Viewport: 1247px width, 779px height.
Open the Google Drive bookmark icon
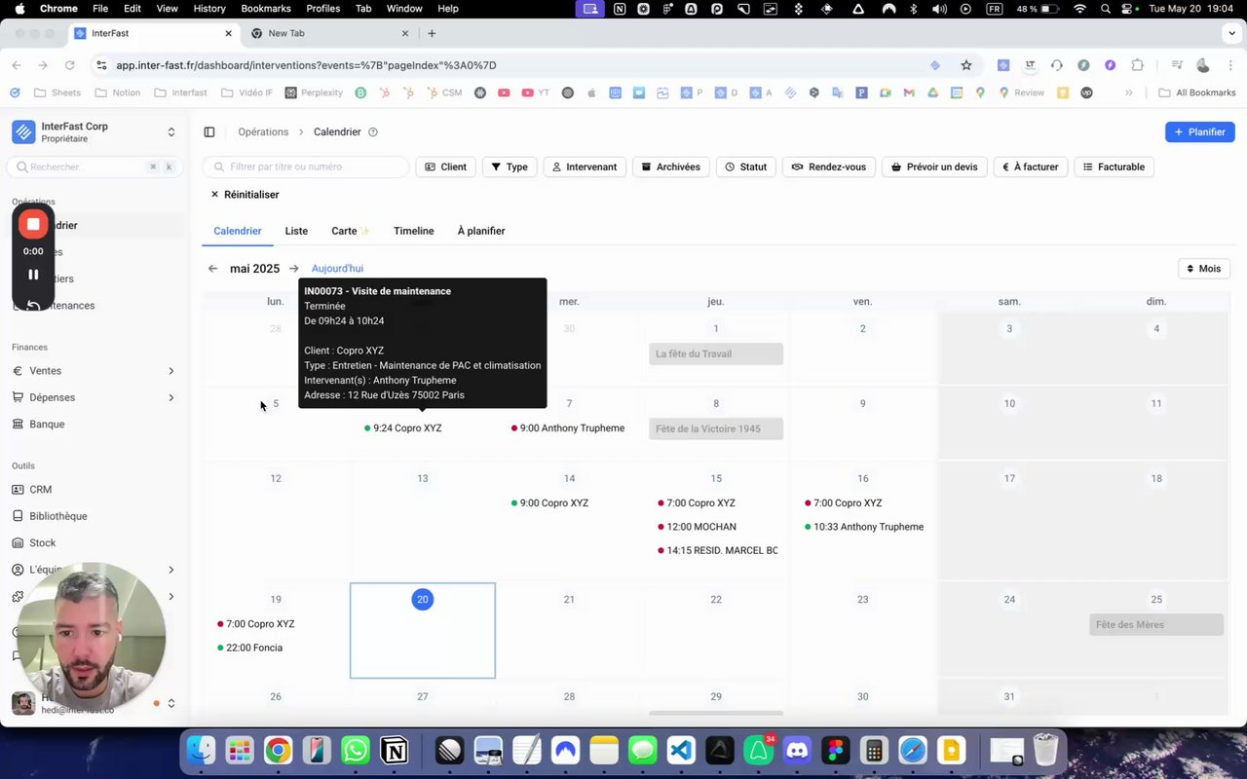pos(932,93)
